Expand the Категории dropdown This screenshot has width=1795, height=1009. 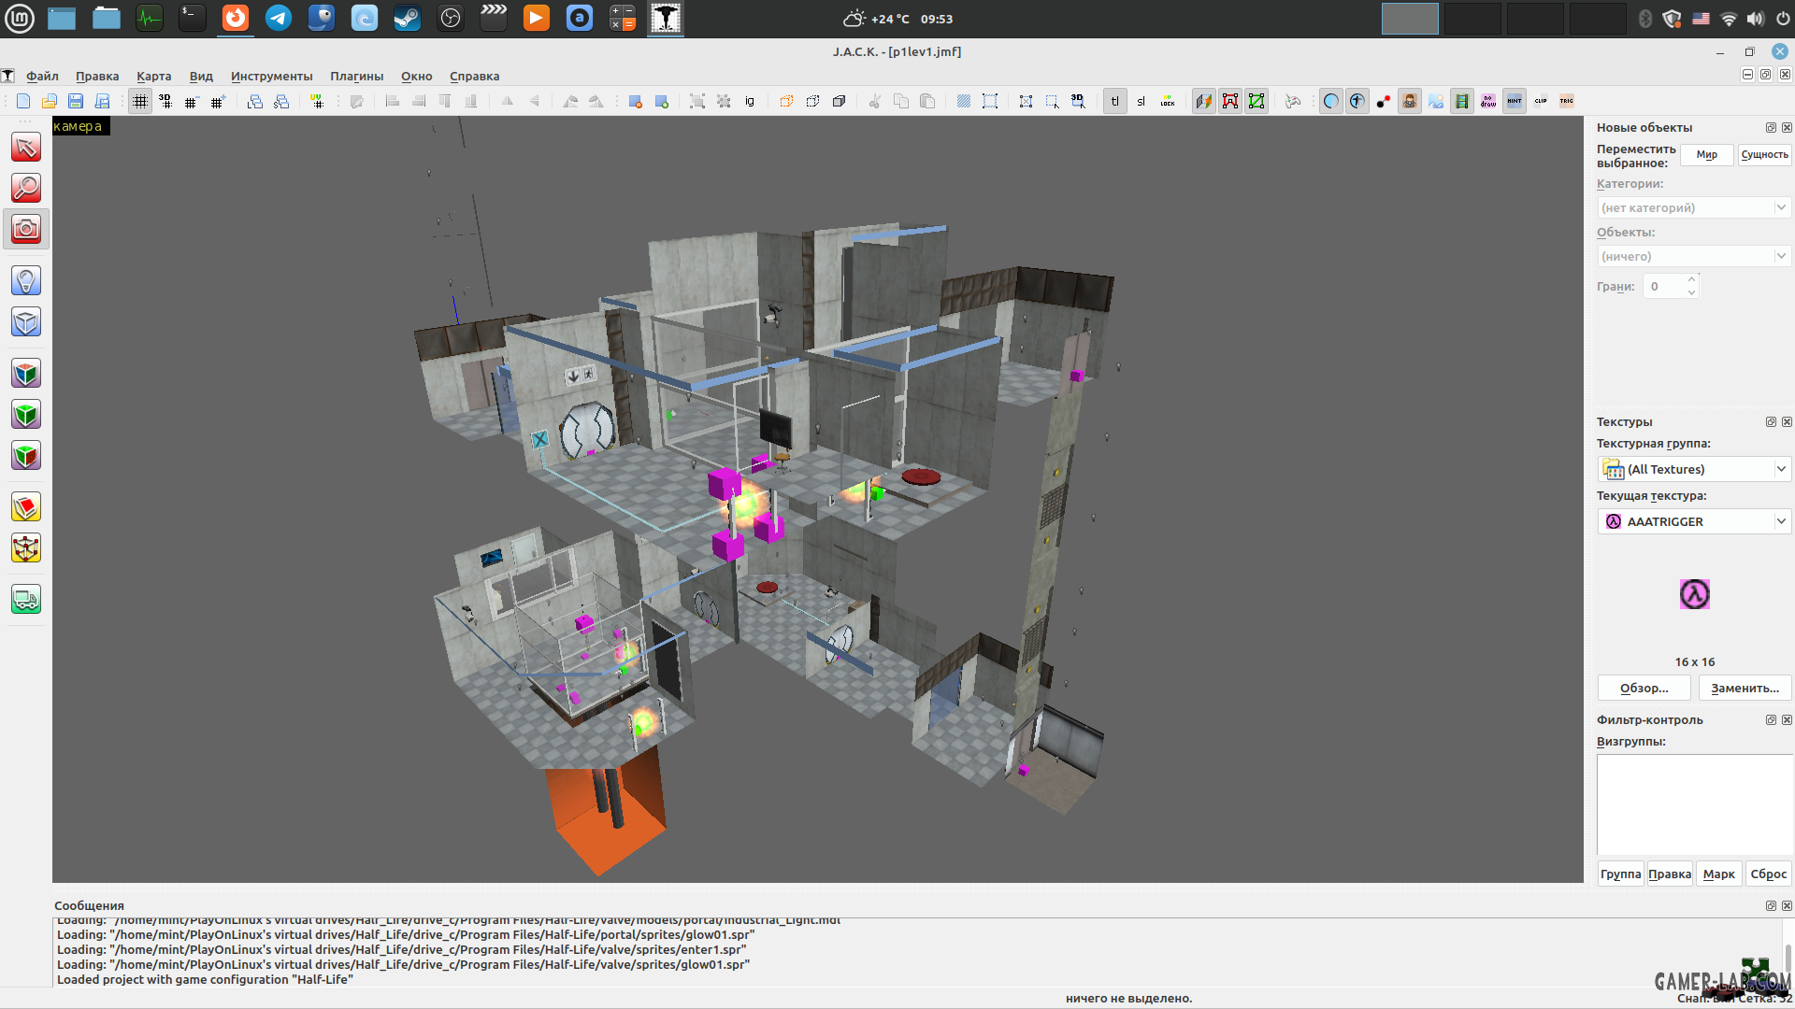pos(1693,207)
